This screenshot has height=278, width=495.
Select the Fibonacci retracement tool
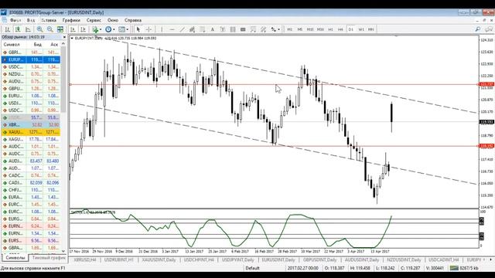click(203, 29)
